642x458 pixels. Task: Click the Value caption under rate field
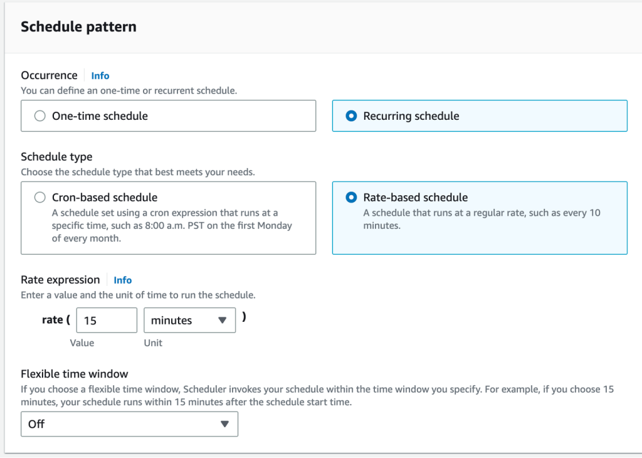[x=82, y=343]
